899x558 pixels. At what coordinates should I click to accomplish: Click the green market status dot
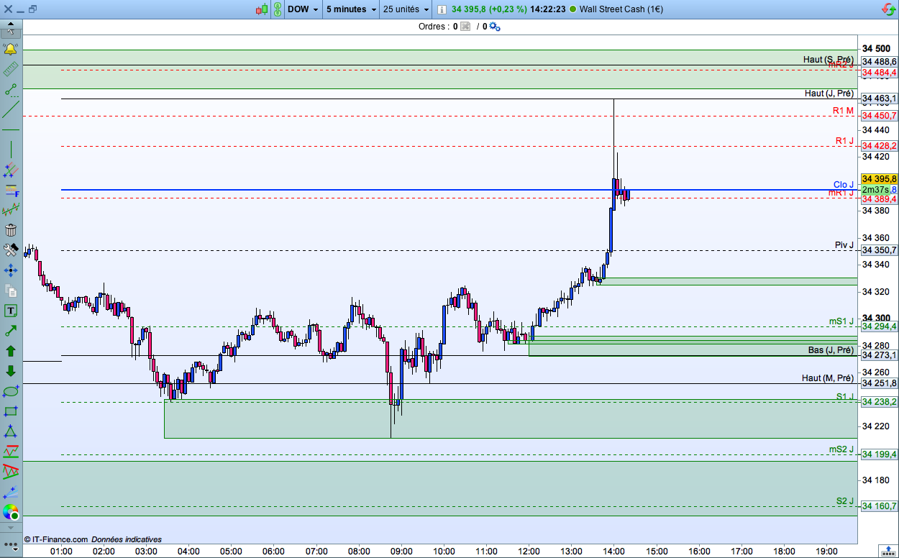pyautogui.click(x=572, y=9)
